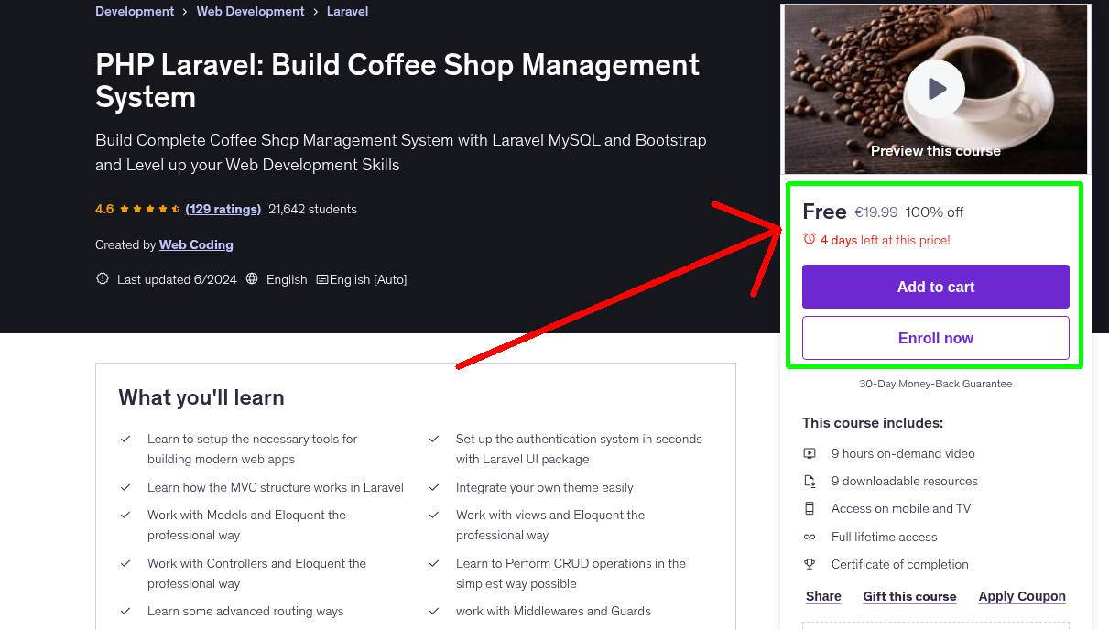Image resolution: width=1109 pixels, height=630 pixels.
Task: Click the Share link
Action: pos(823,596)
